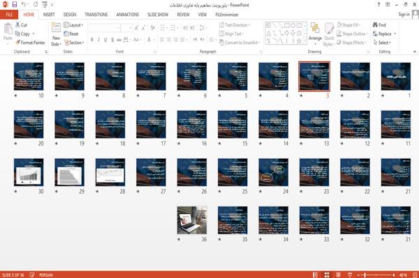
Task: Toggle Underline formatting
Action: 105,40
